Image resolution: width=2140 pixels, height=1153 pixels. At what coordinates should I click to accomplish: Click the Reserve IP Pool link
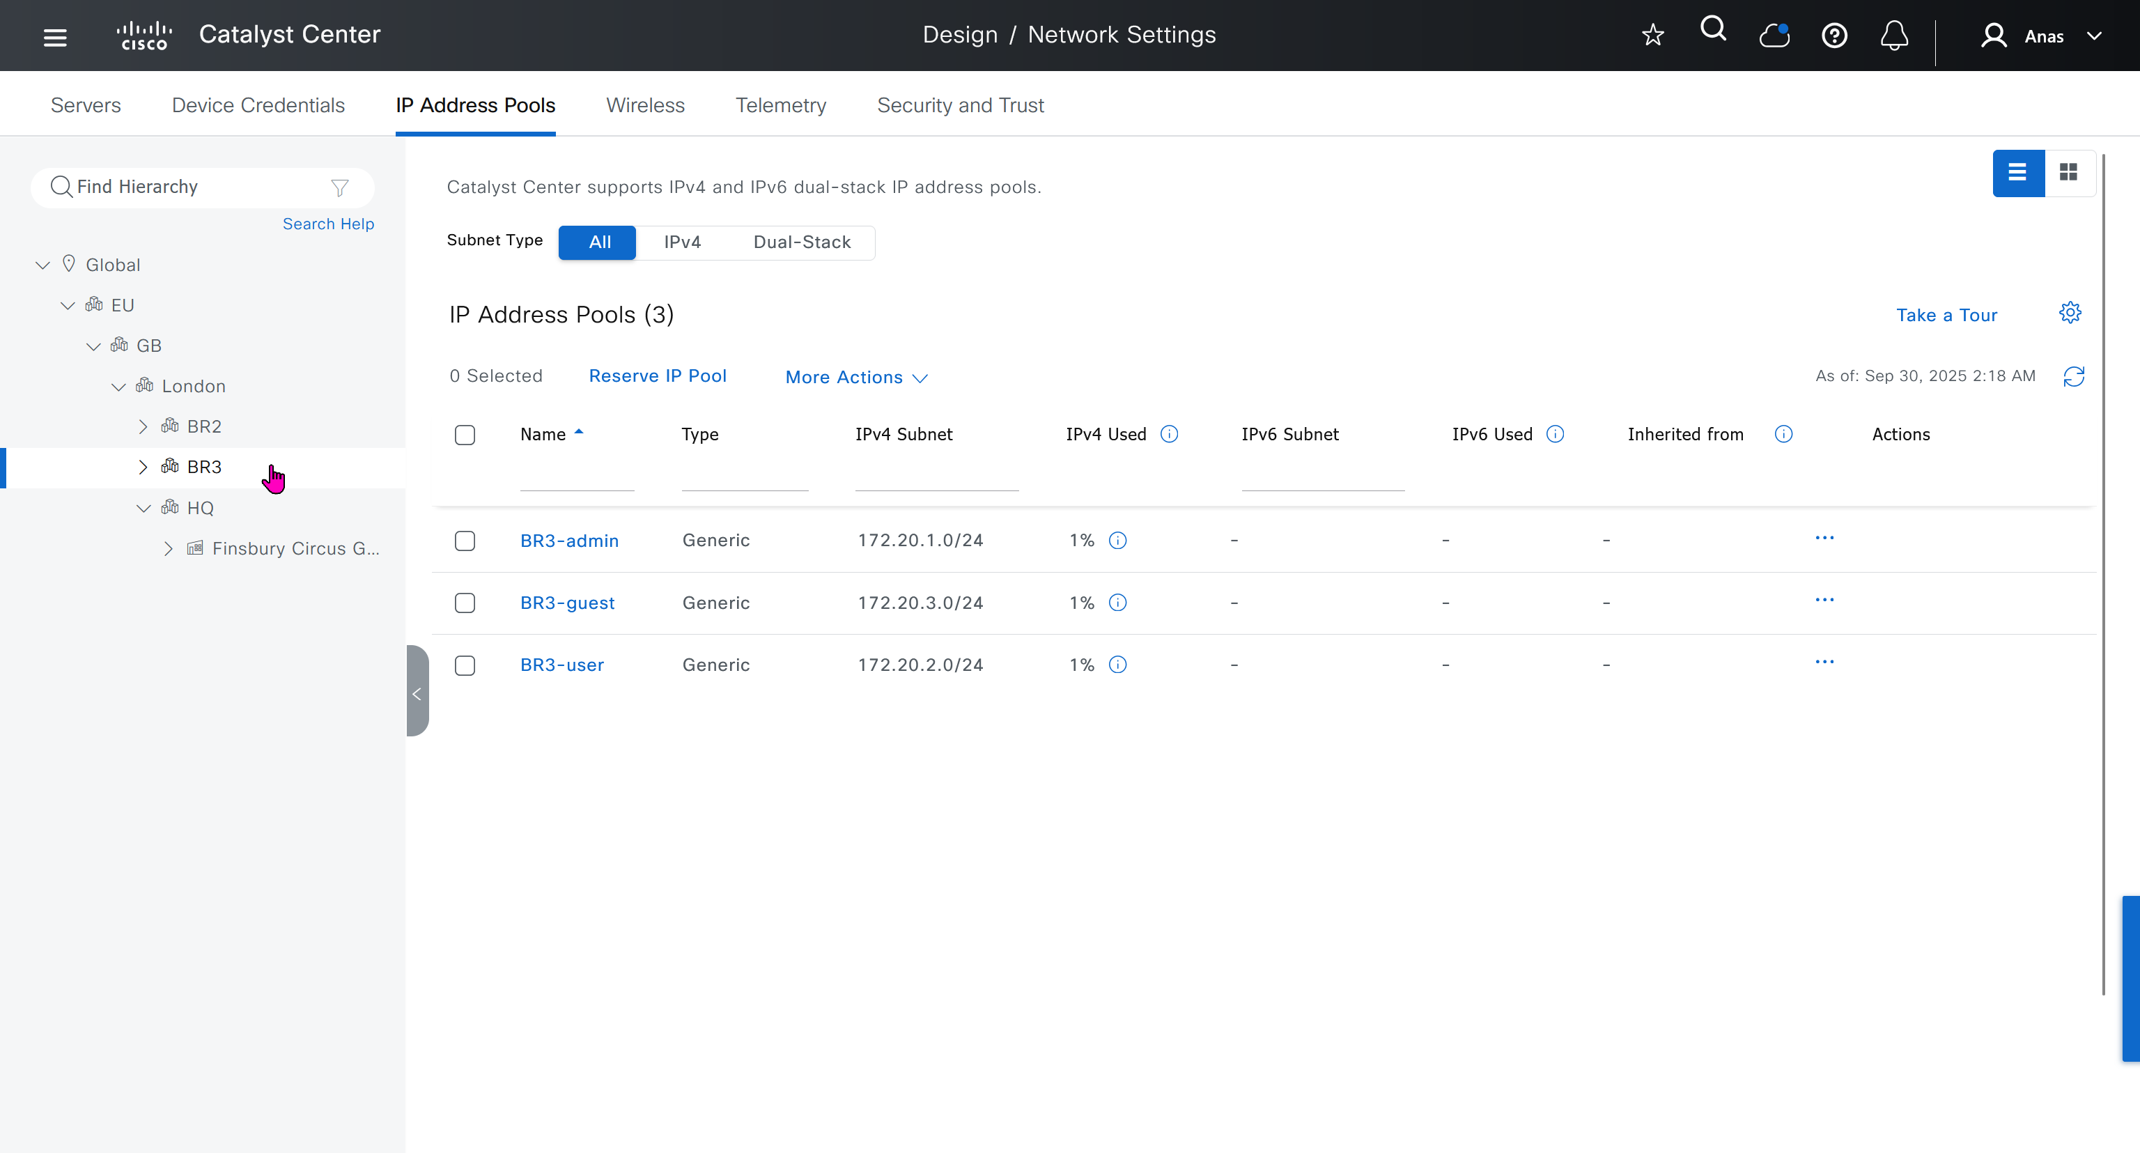click(657, 376)
